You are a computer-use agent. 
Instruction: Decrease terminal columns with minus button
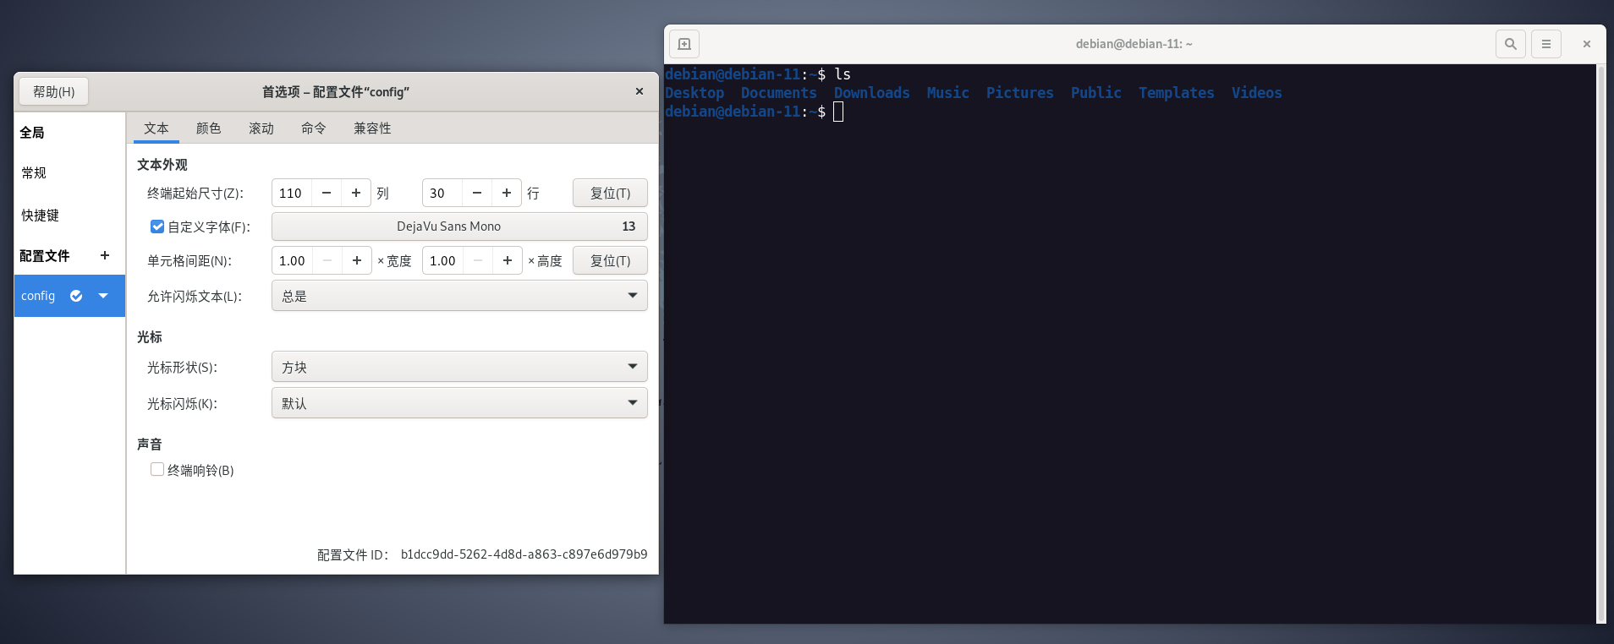(x=327, y=193)
